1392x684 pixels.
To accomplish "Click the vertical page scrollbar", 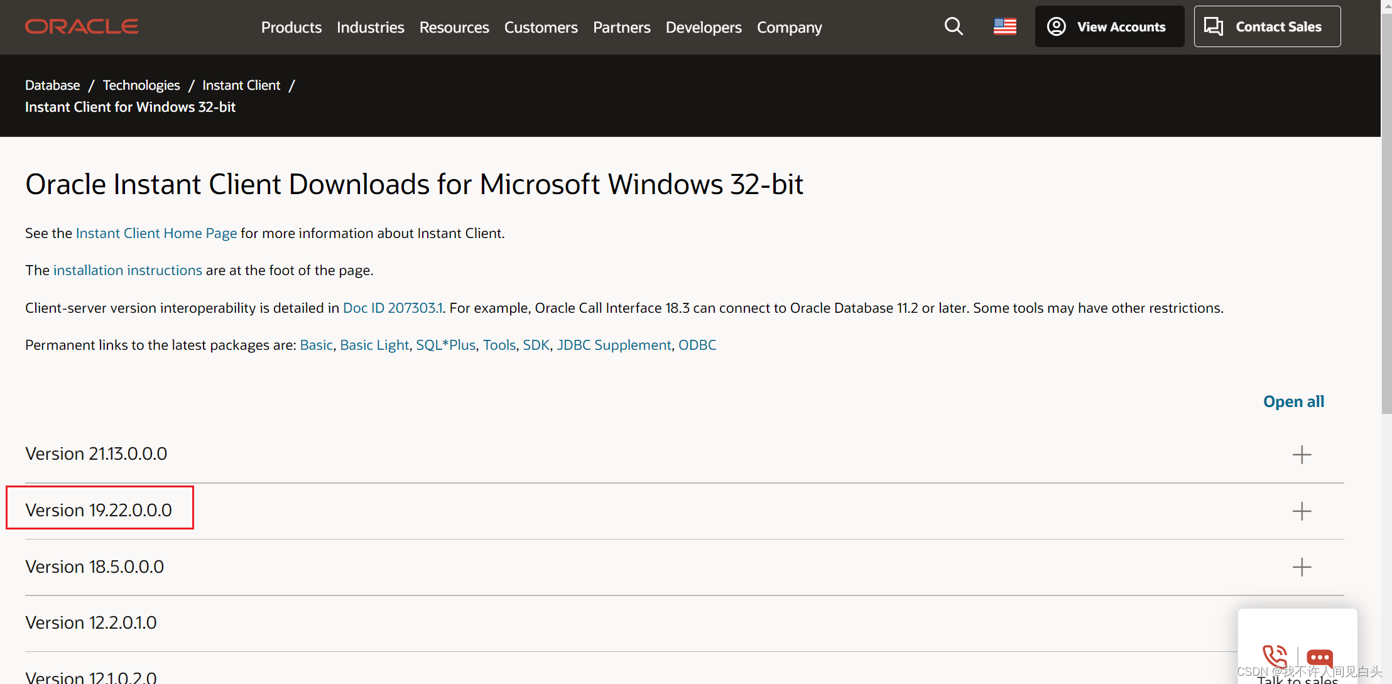I will point(1386,214).
